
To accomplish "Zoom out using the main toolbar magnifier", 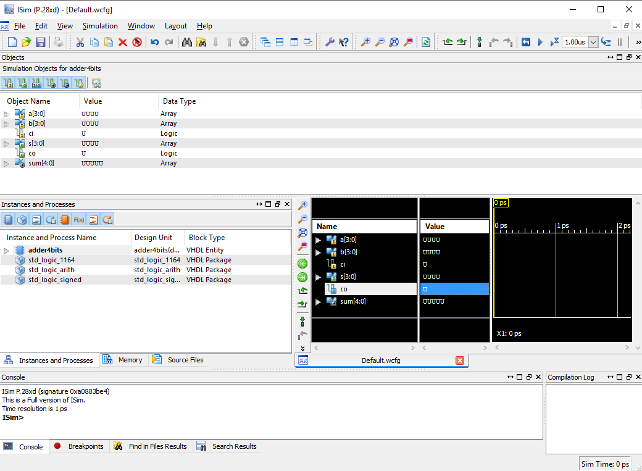I will coord(380,42).
